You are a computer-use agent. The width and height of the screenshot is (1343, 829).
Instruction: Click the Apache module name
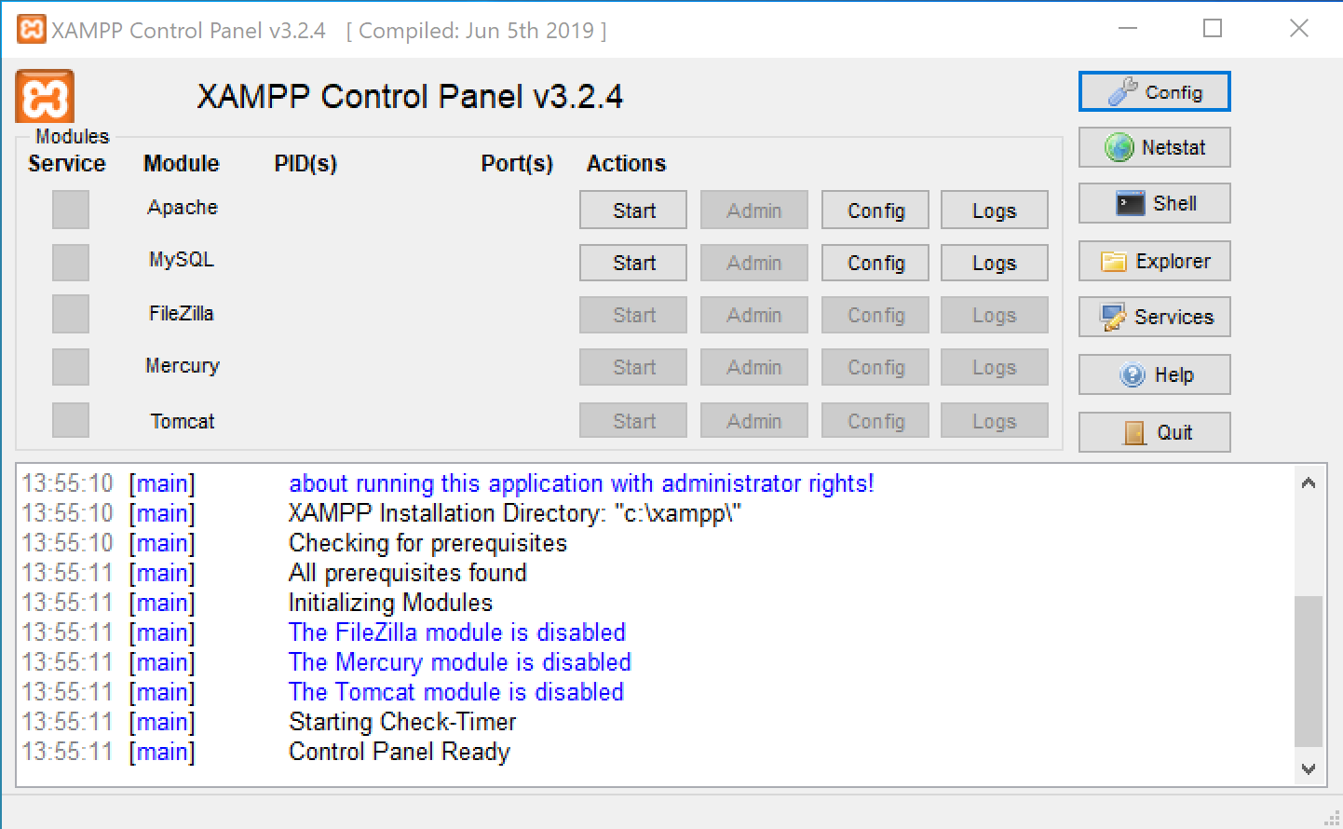tap(183, 207)
